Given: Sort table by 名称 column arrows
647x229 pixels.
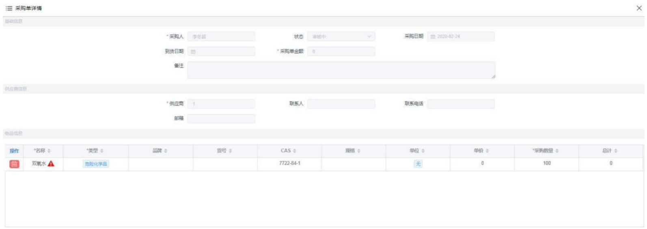Looking at the screenshot, I should (49, 151).
